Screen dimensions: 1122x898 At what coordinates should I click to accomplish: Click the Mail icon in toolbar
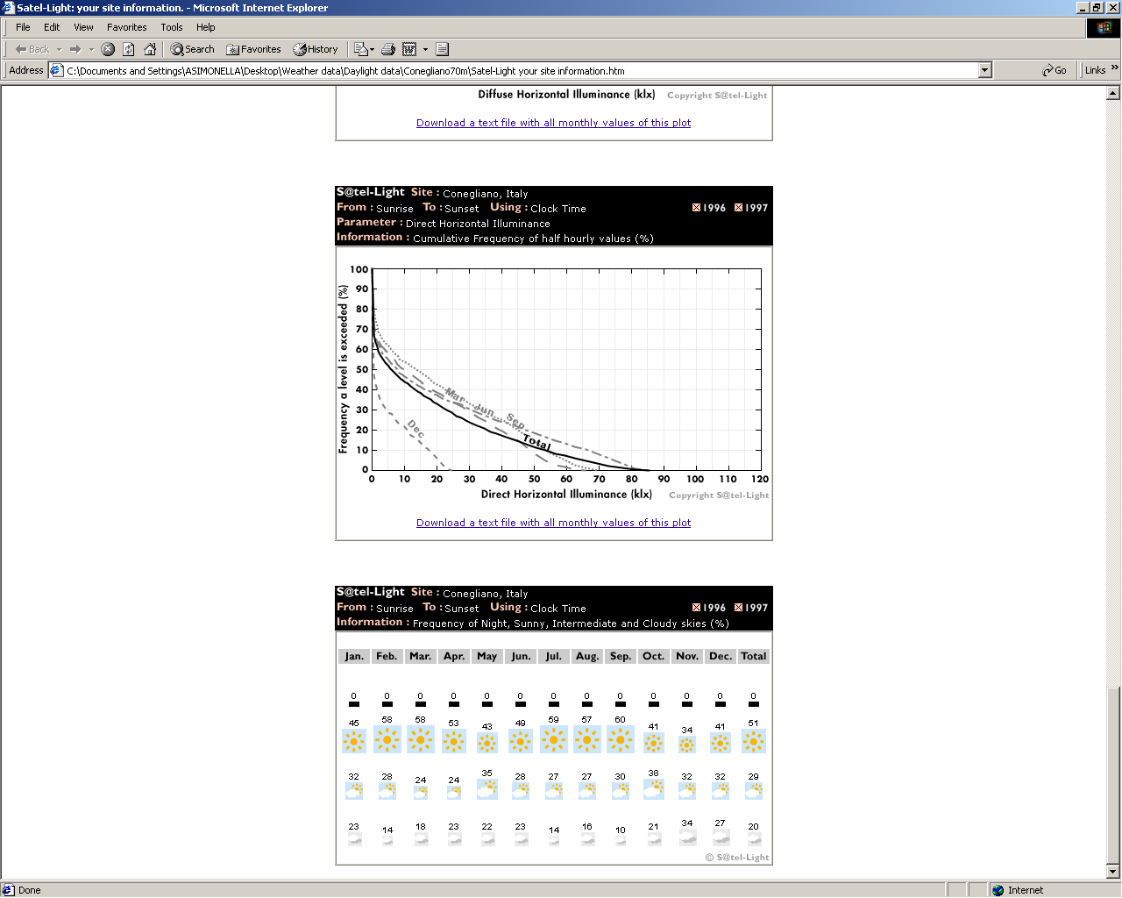[x=359, y=49]
